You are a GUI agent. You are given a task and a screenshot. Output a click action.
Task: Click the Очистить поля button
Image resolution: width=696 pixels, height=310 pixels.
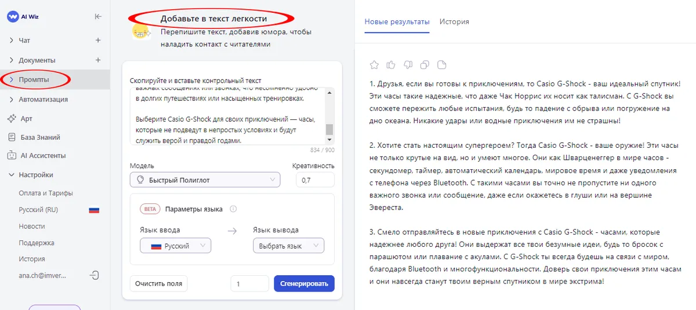[158, 283]
